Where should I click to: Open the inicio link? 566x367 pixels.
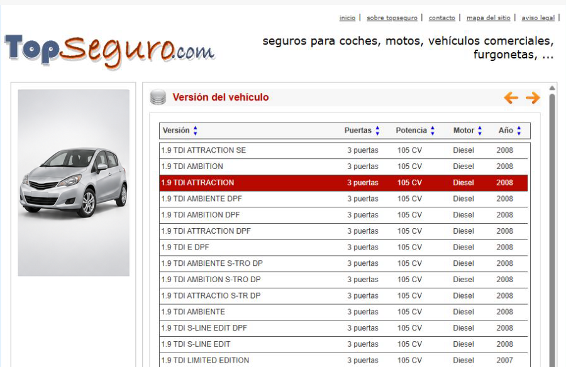tap(347, 18)
